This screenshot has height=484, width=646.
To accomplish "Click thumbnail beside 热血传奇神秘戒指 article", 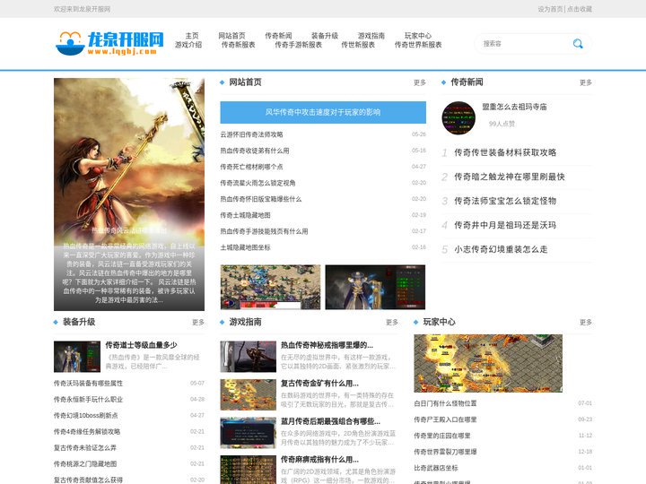I will click(x=249, y=357).
